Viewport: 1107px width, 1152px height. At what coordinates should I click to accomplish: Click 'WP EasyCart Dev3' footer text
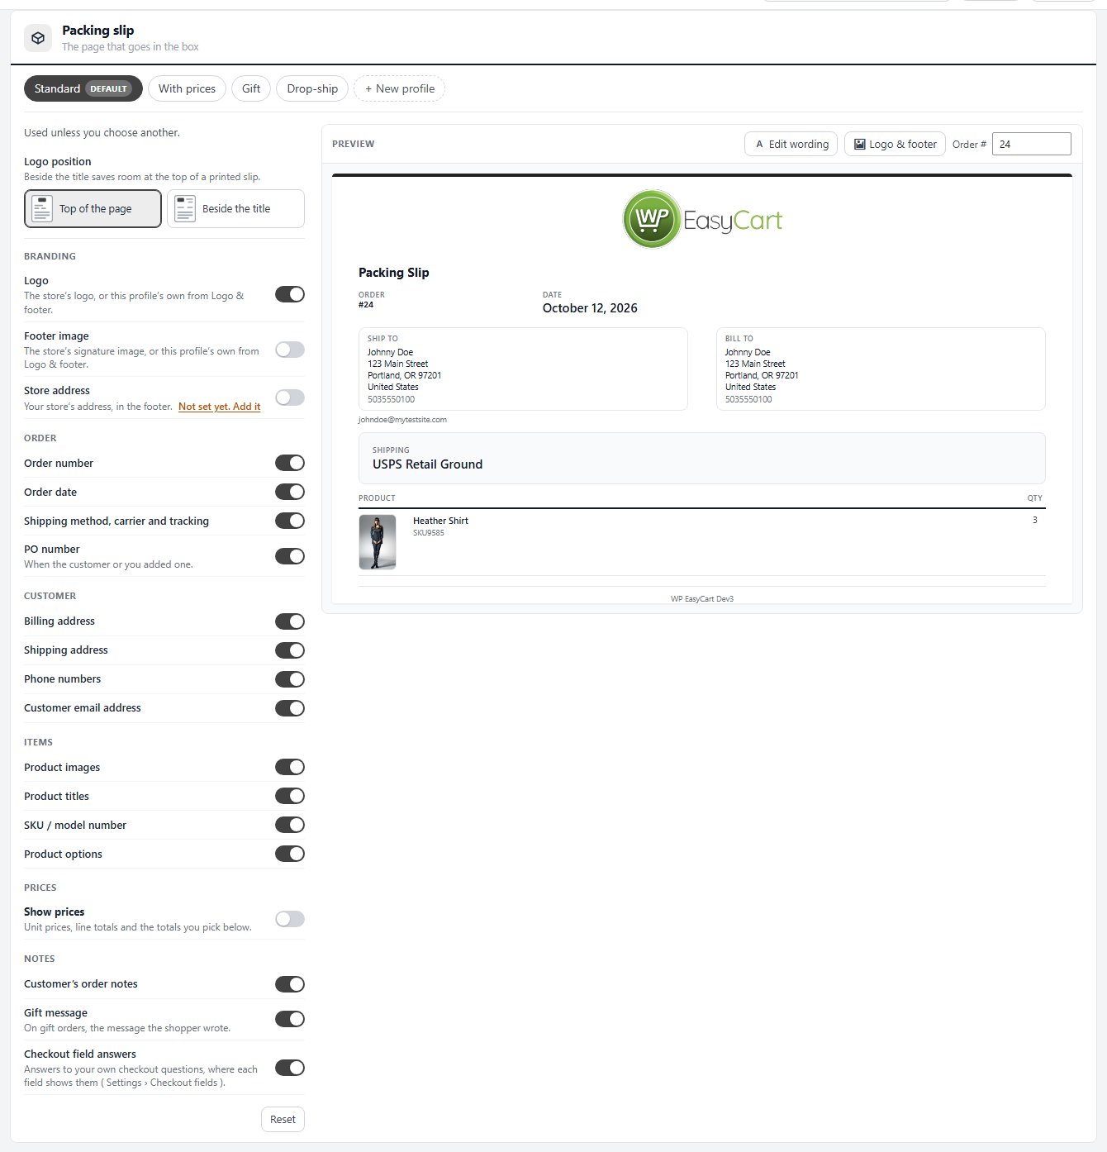click(x=702, y=599)
